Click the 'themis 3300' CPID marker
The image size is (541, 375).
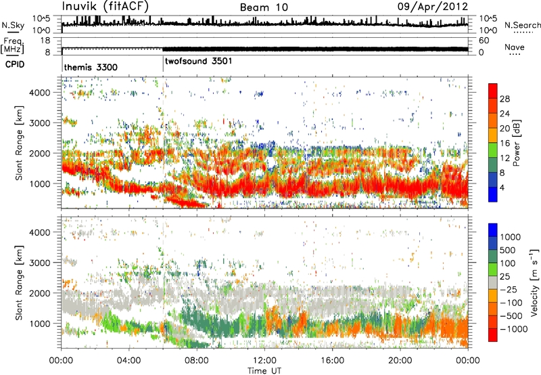(x=91, y=67)
